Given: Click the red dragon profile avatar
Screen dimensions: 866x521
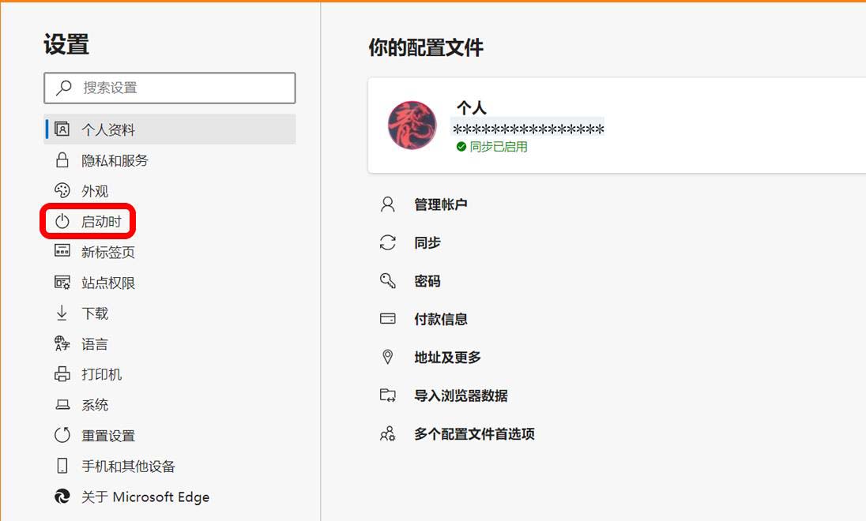Looking at the screenshot, I should pos(412,126).
